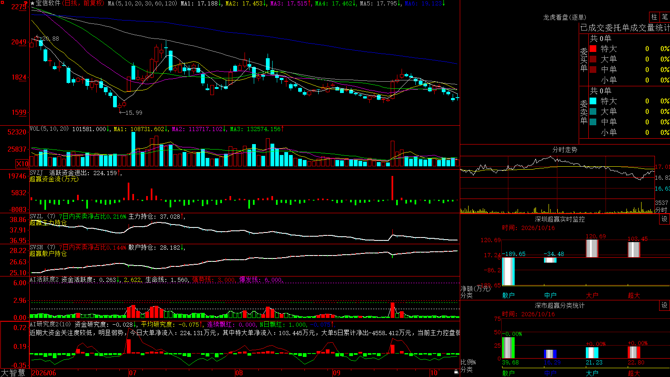
Task: Click the red 特大 swatch under 委买单
Action: pos(593,49)
